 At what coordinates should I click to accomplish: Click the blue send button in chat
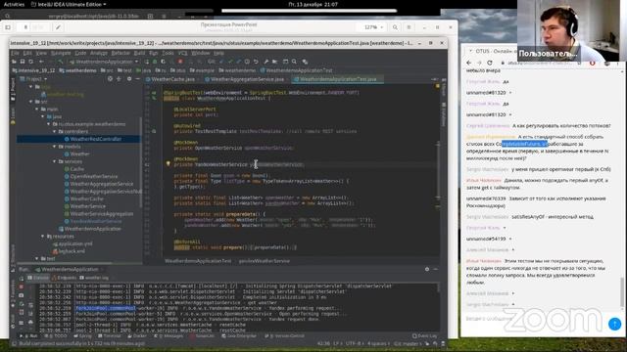tap(614, 324)
